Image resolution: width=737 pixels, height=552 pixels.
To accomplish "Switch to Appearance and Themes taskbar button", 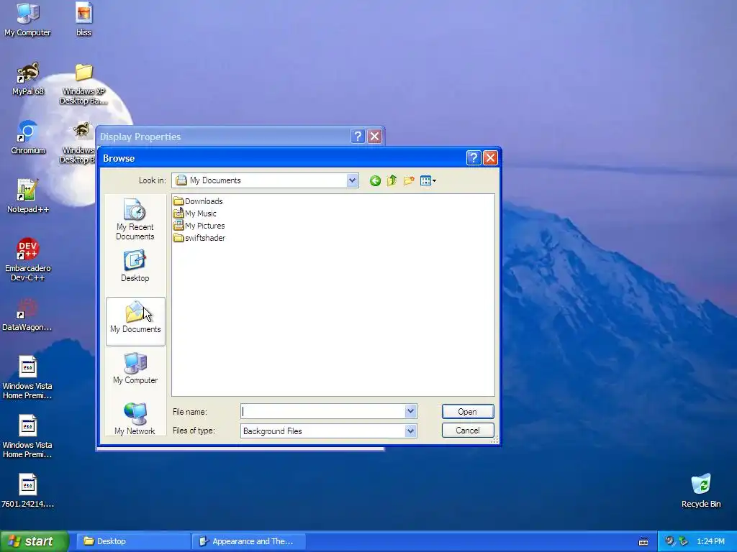I will coord(249,541).
